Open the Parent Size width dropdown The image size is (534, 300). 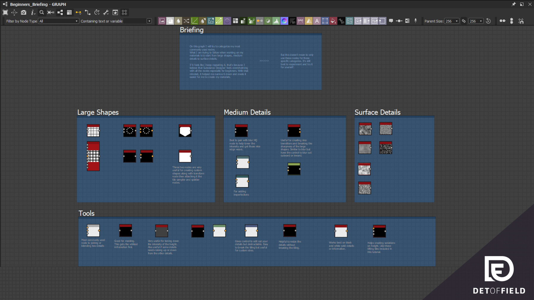click(457, 21)
